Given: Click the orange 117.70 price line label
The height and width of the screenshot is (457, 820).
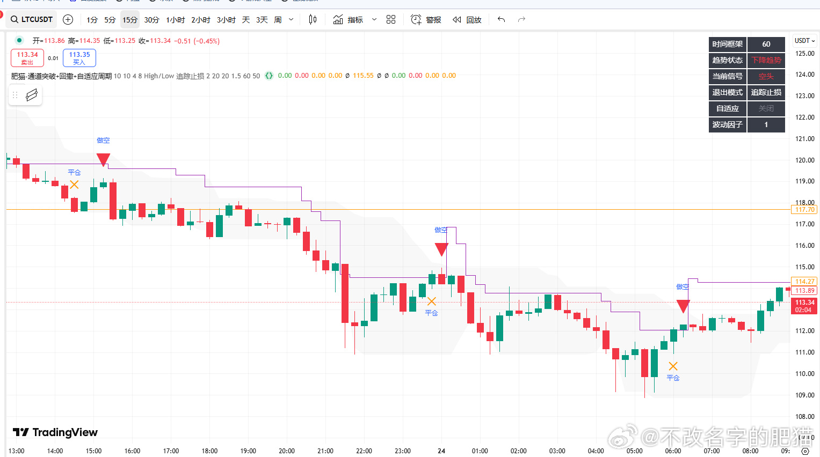Looking at the screenshot, I should (x=804, y=210).
